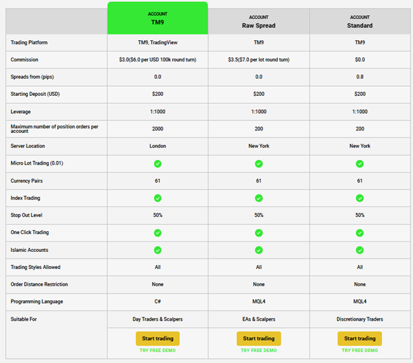Viewport: 413px width, 363px height.
Task: Click Raw Spread Micro Lot Trading checkmark
Action: click(259, 163)
